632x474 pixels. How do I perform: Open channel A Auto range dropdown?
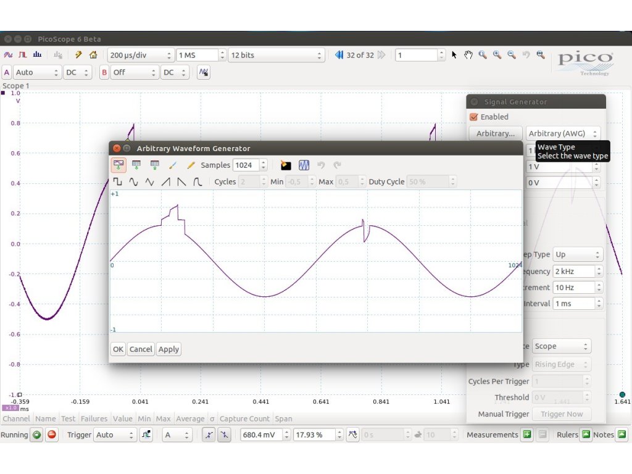pos(37,73)
